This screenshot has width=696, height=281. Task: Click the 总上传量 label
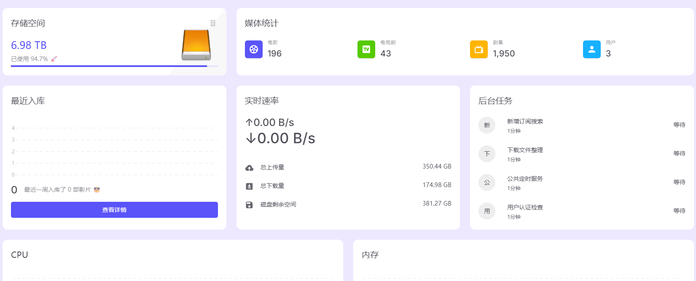click(x=272, y=167)
